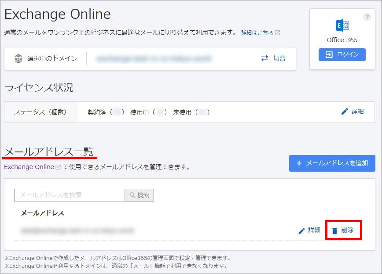
Task: Click the blurred selected domain name
Action: pyautogui.click(x=154, y=58)
